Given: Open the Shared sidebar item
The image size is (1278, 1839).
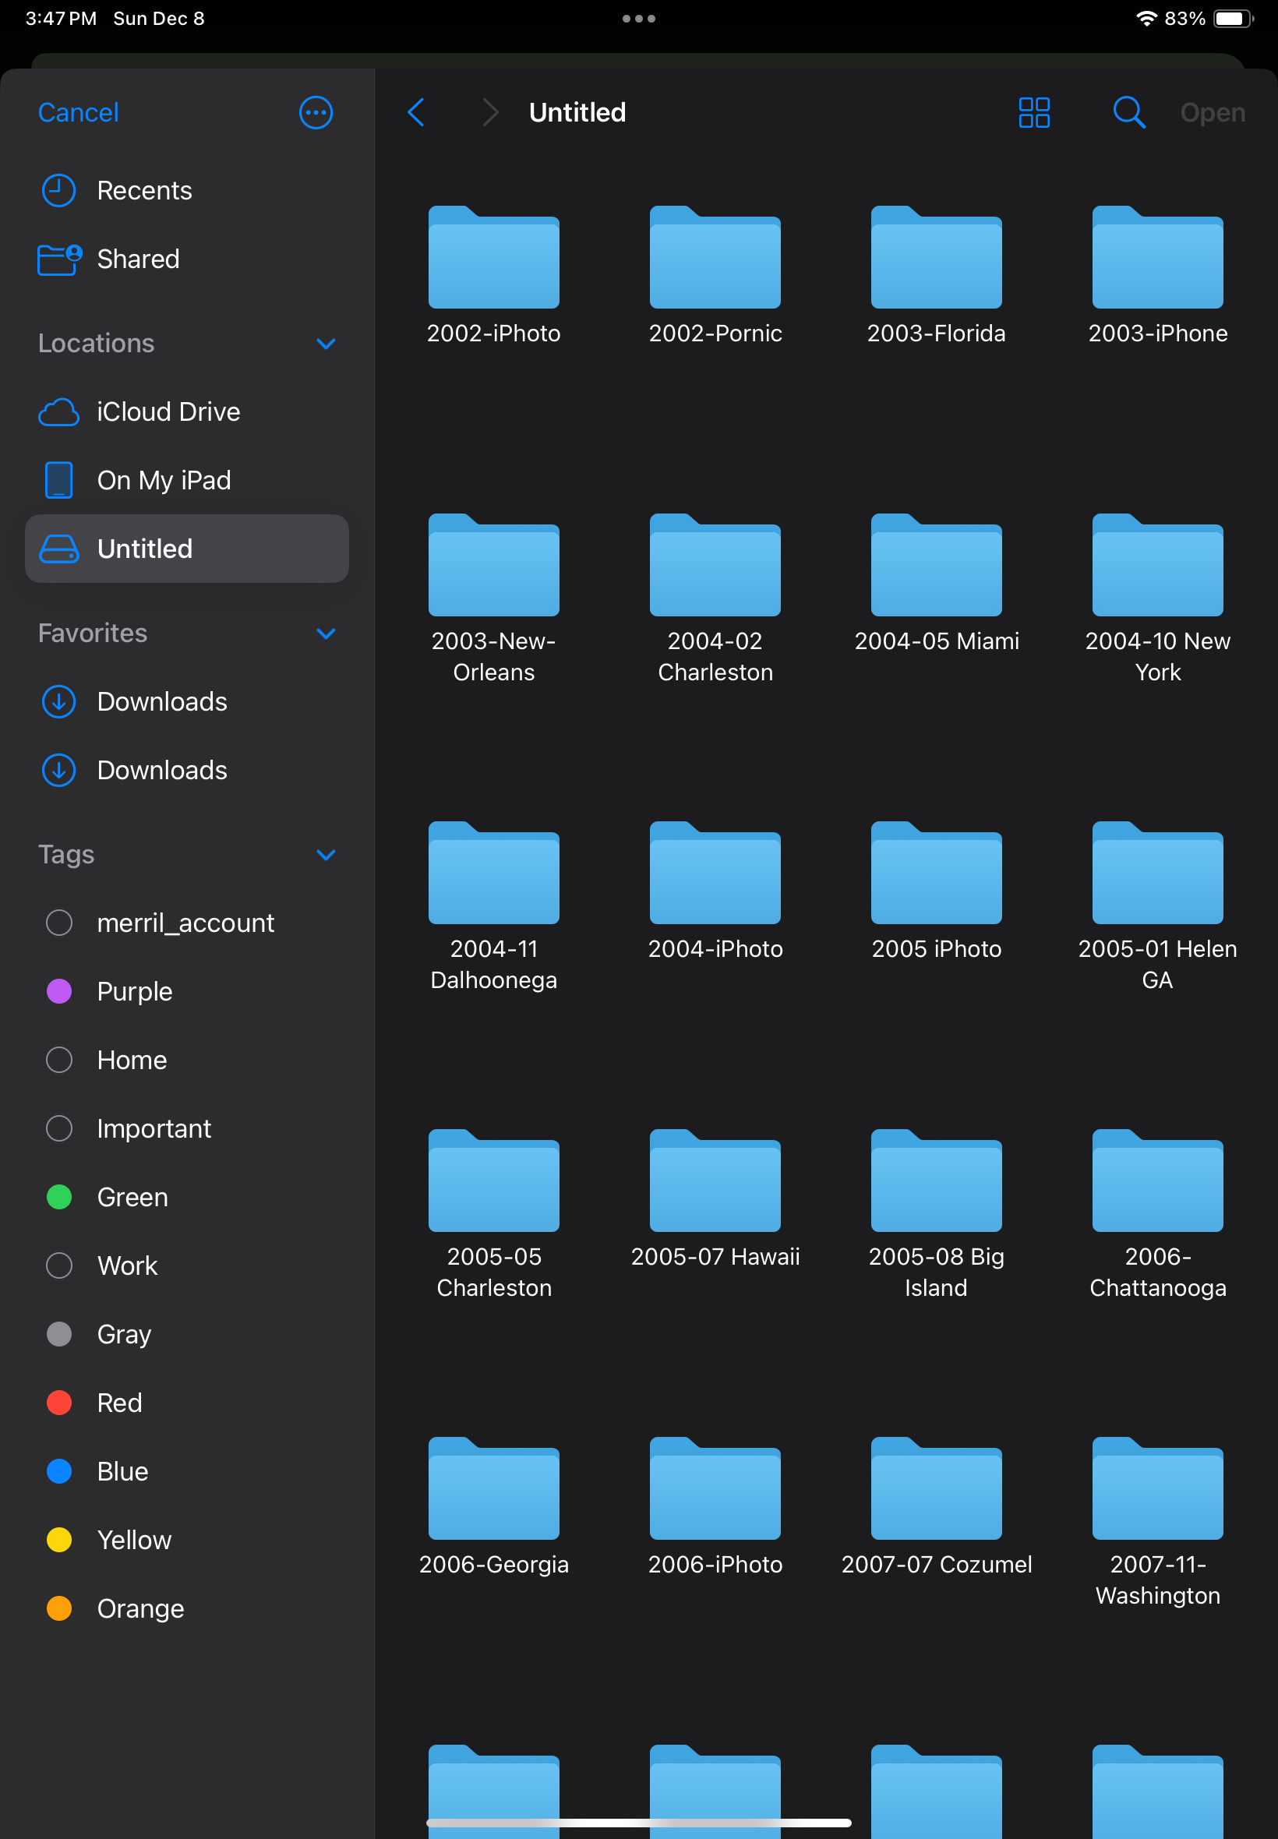Looking at the screenshot, I should (x=138, y=259).
